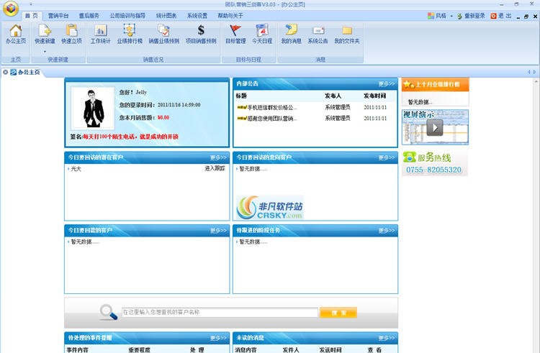The height and width of the screenshot is (353, 540).
Task: Click the magnifier search icon
Action: tap(109, 312)
